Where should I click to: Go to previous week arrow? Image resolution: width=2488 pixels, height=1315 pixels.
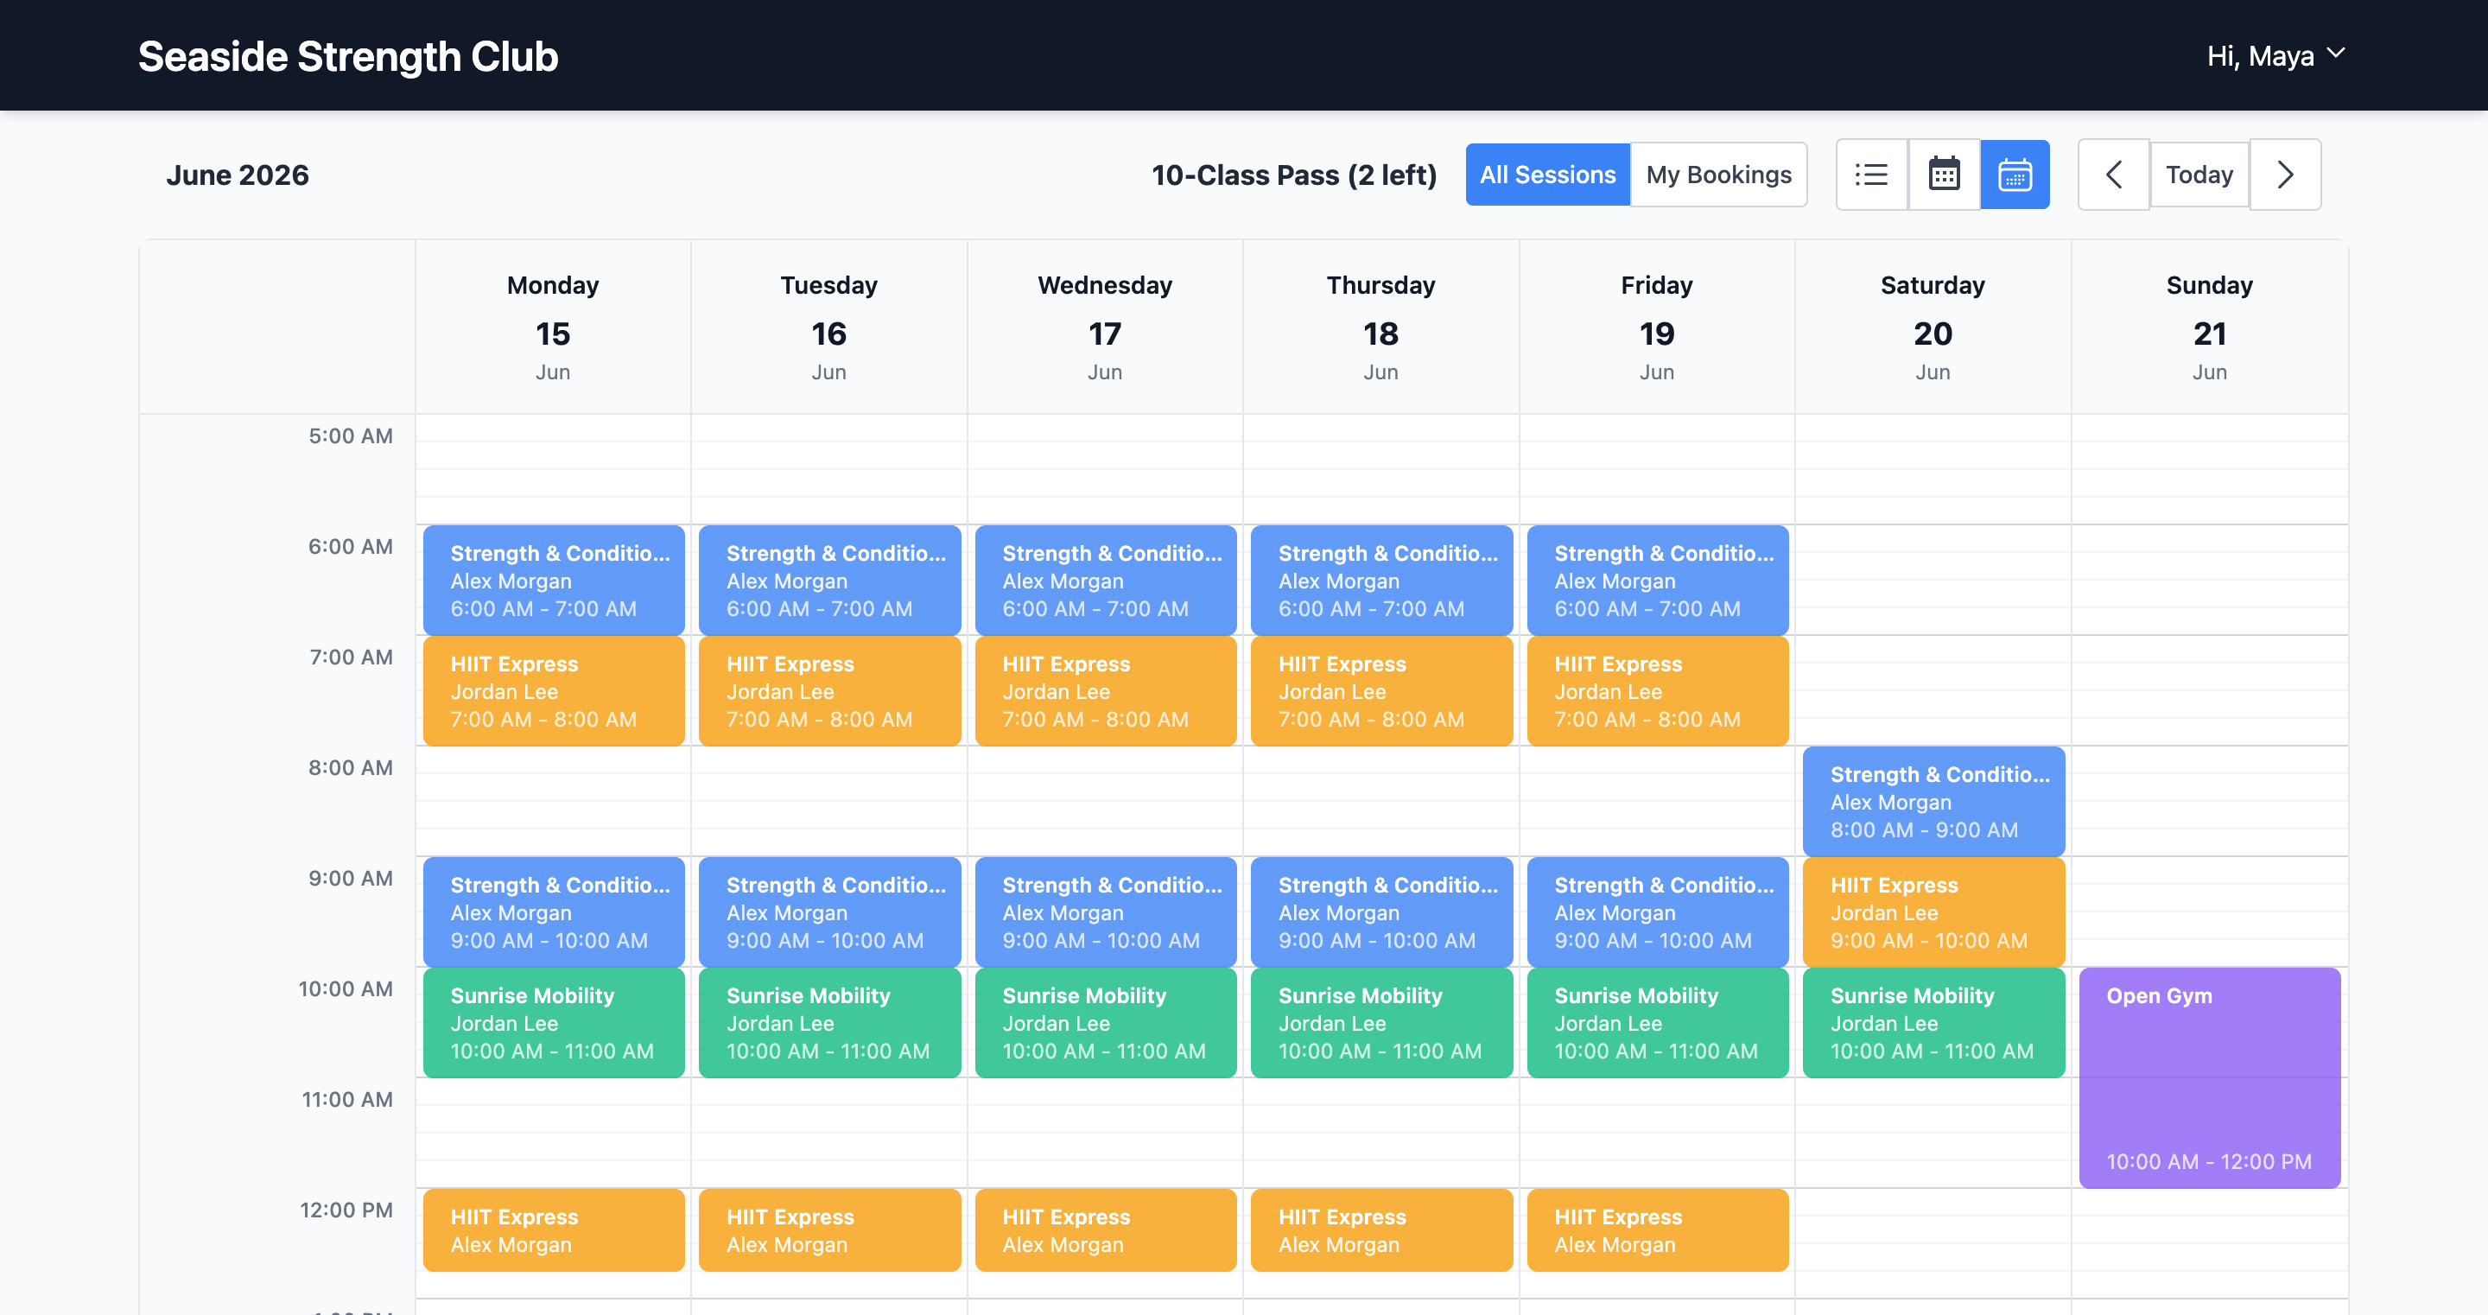[x=2113, y=175]
